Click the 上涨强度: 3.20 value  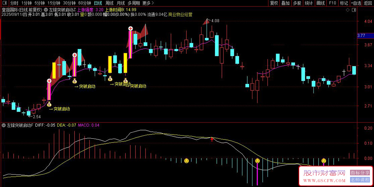[x=90, y=10]
